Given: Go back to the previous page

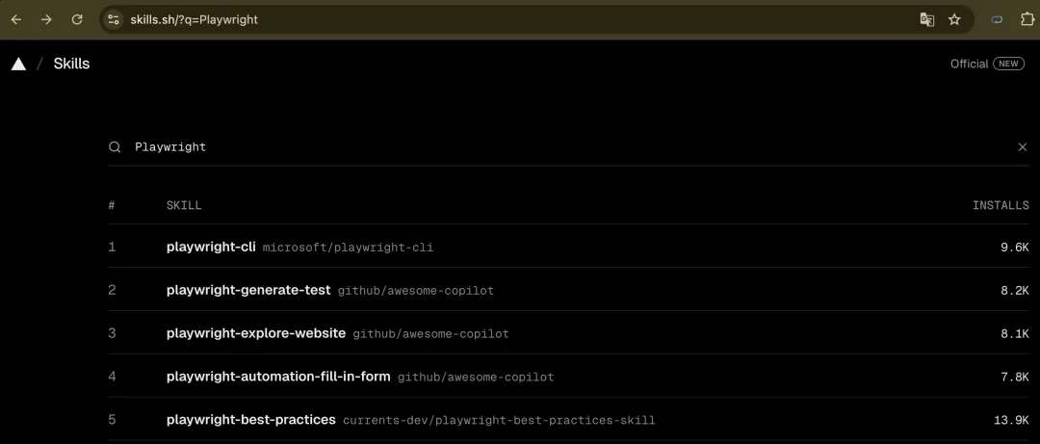Looking at the screenshot, I should [16, 19].
